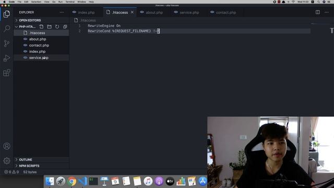This screenshot has width=334, height=188.
Task: Open the Window menu
Action: coord(81,2)
